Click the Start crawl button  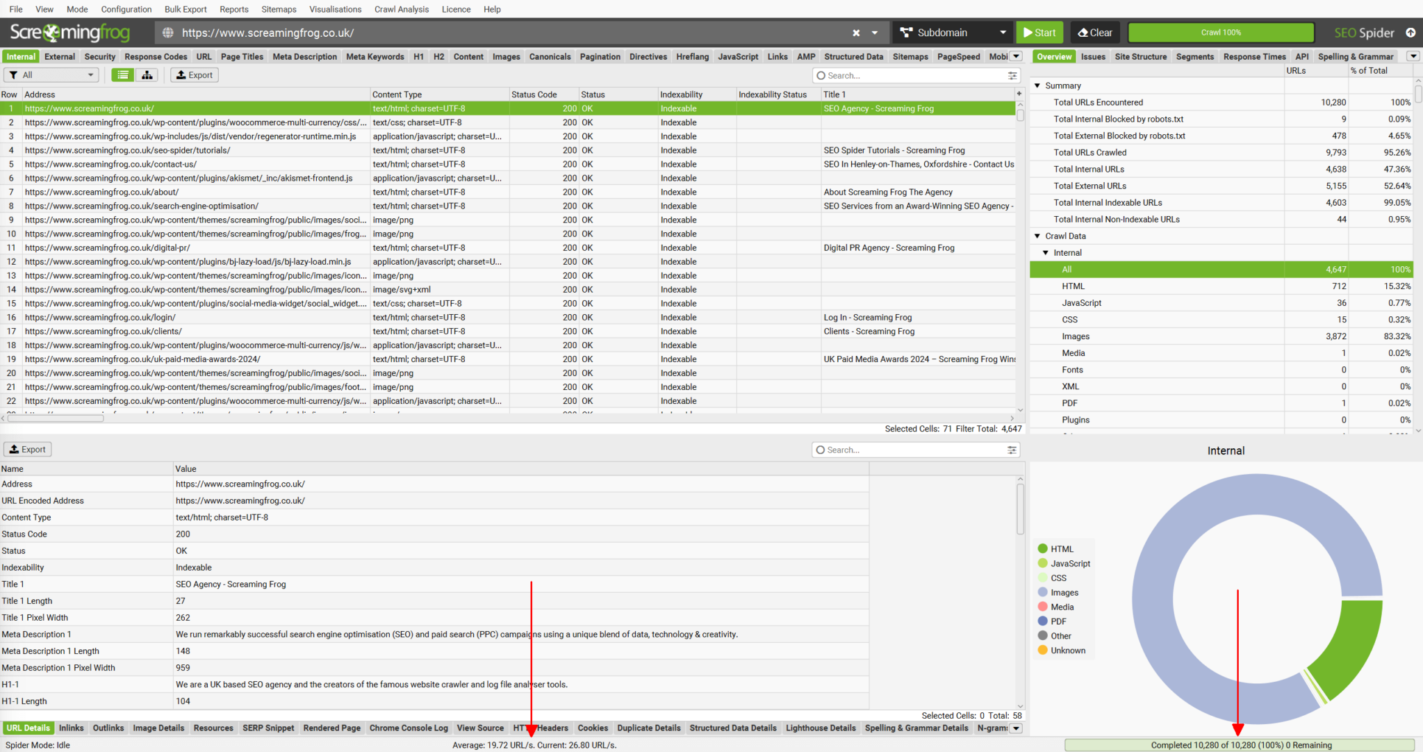[x=1039, y=32]
